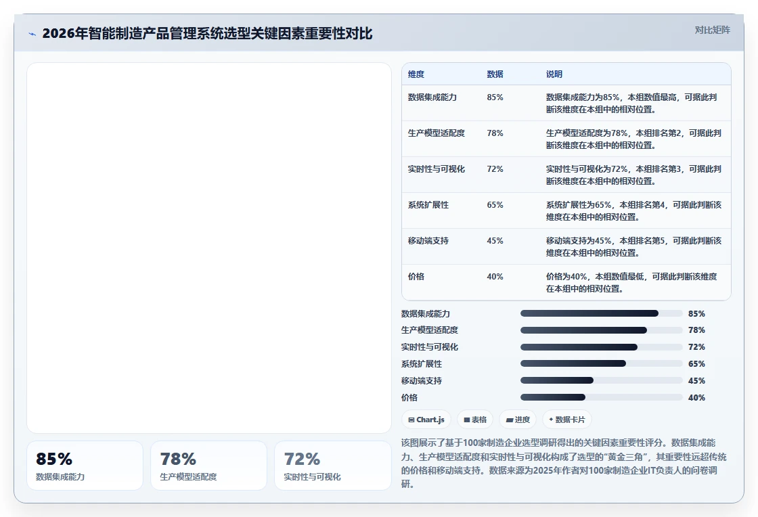Click the summary paragraph starting 该图展示了
This screenshot has height=517, width=758.
coord(564,464)
